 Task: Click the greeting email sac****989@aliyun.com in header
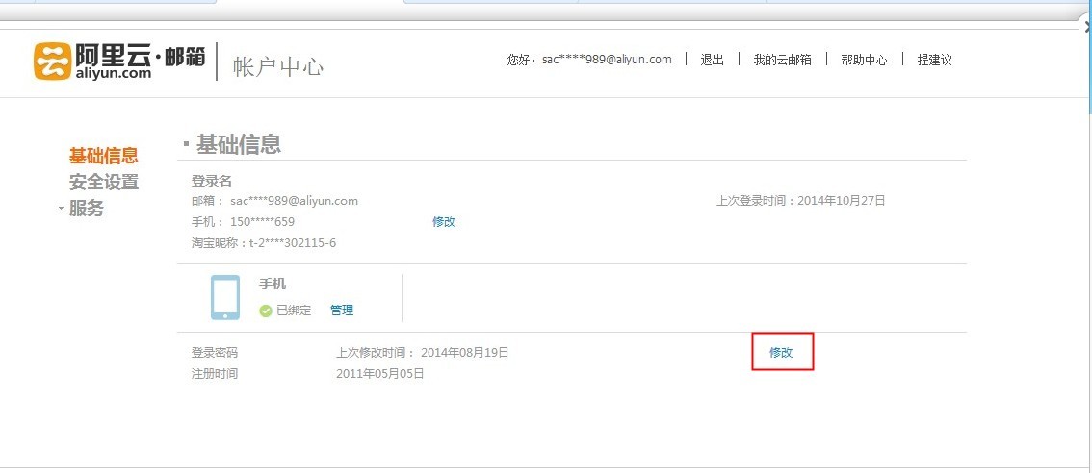click(x=606, y=60)
